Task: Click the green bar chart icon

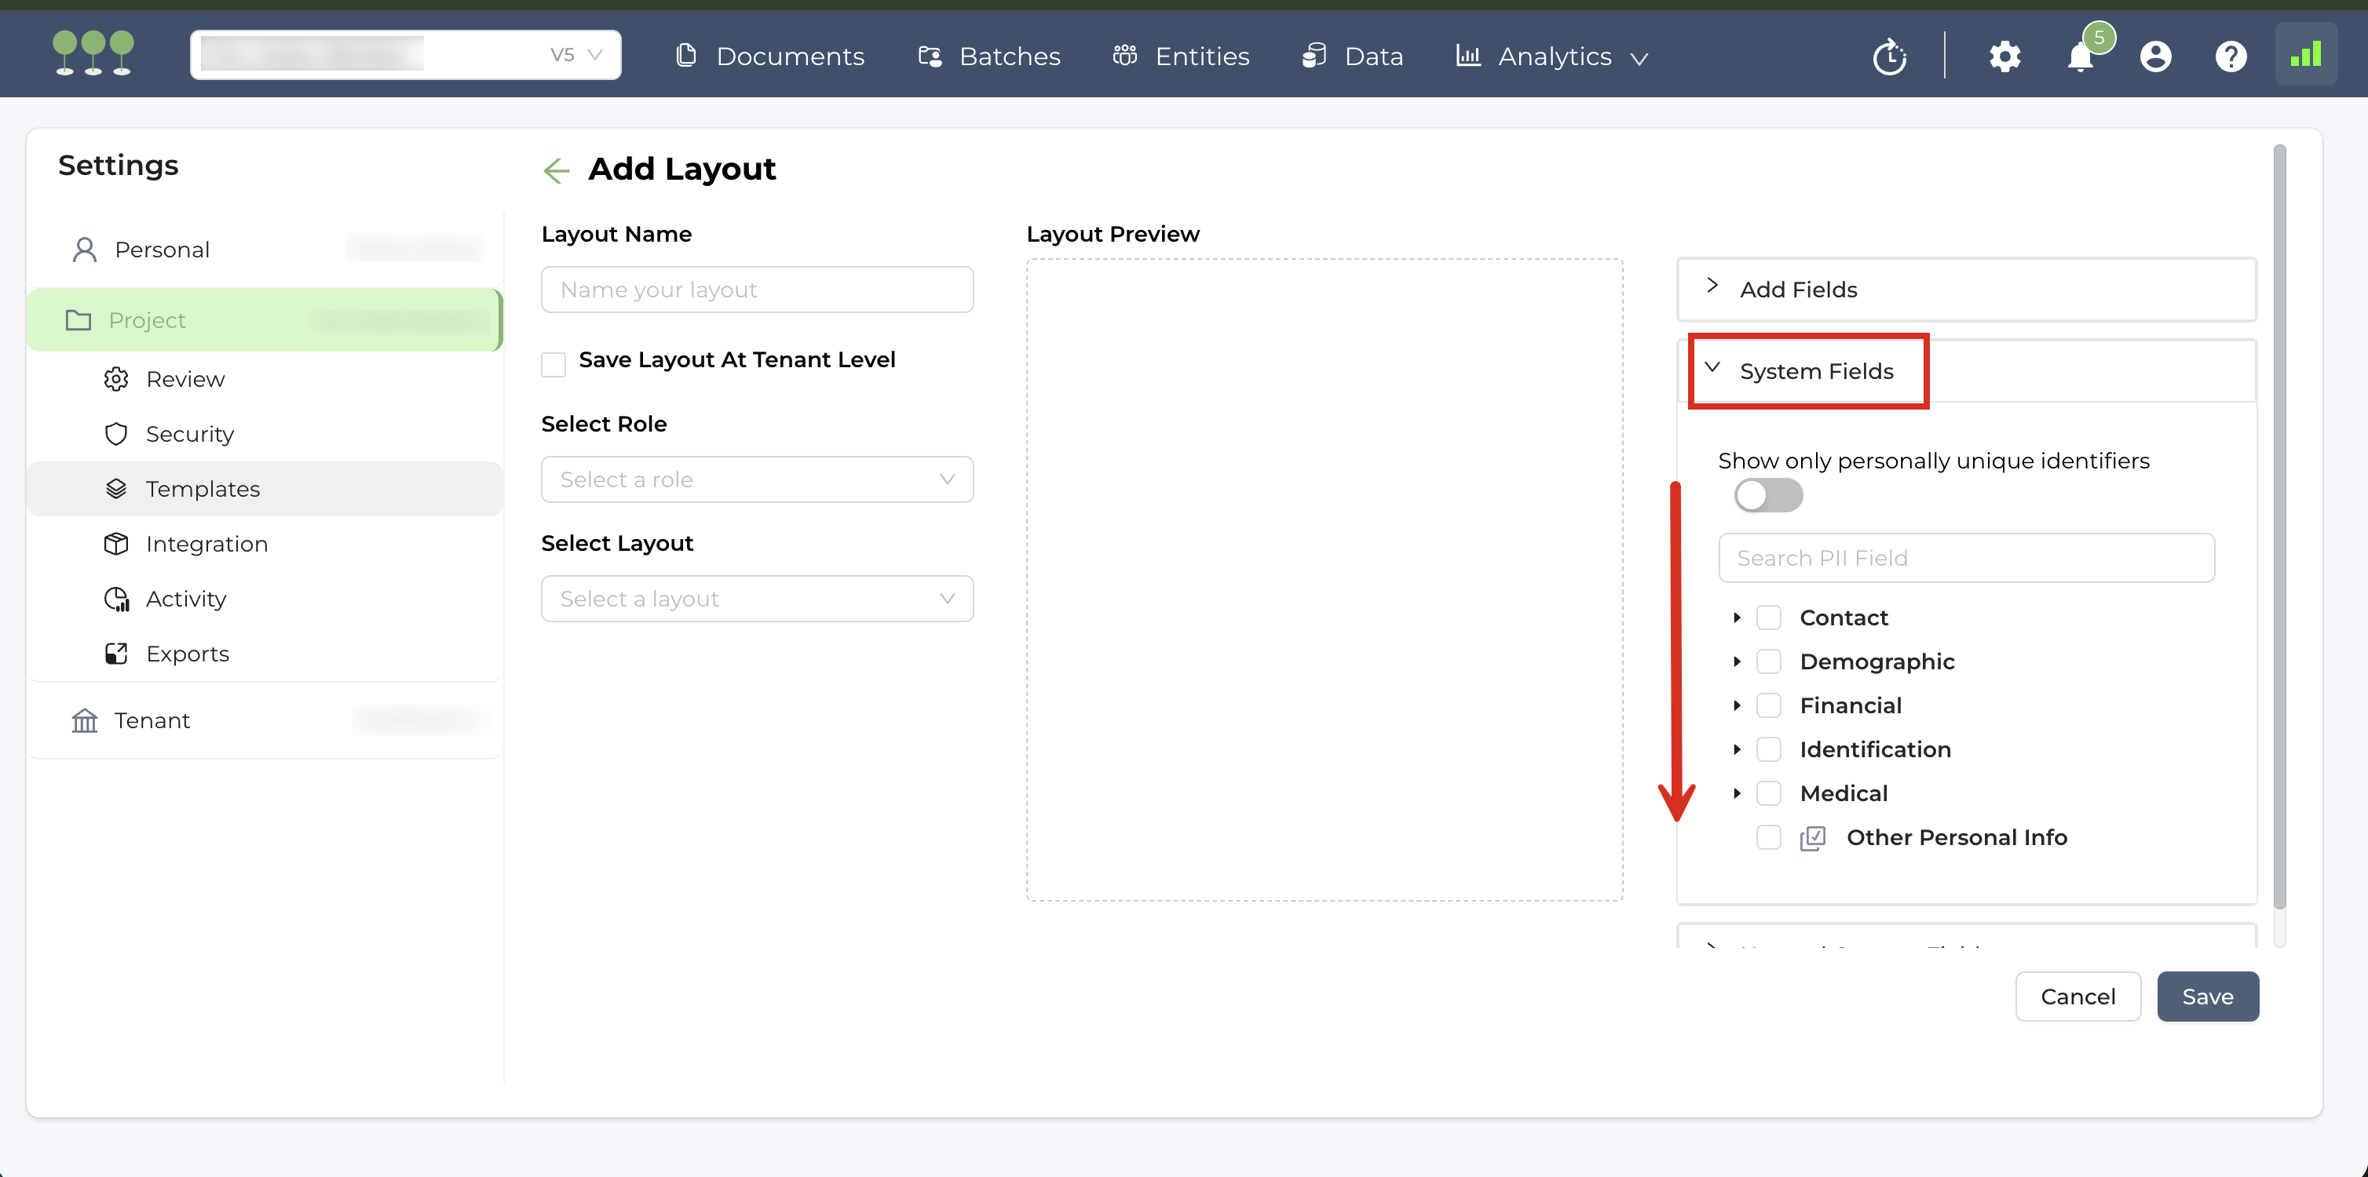Action: [2305, 55]
